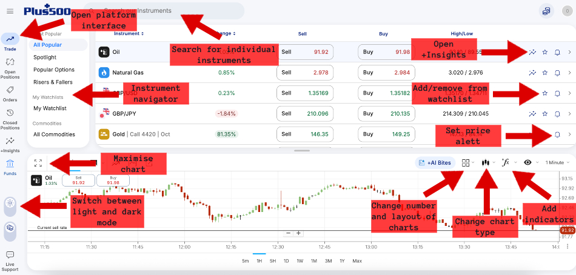Toggle the chart eye visibility icon
This screenshot has height=275, width=576.
[x=528, y=163]
